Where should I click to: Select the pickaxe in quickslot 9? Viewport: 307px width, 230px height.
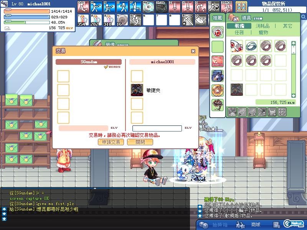pos(188,20)
